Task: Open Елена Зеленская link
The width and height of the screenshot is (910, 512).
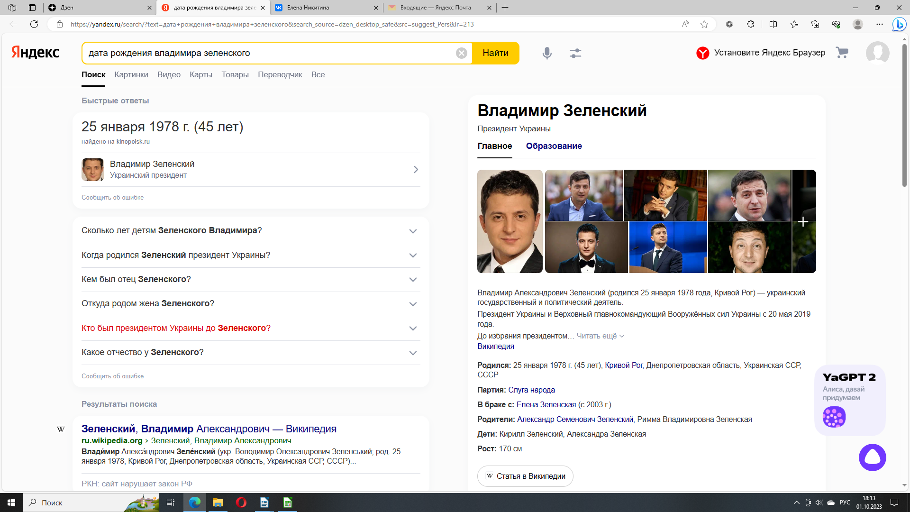Action: tap(546, 405)
